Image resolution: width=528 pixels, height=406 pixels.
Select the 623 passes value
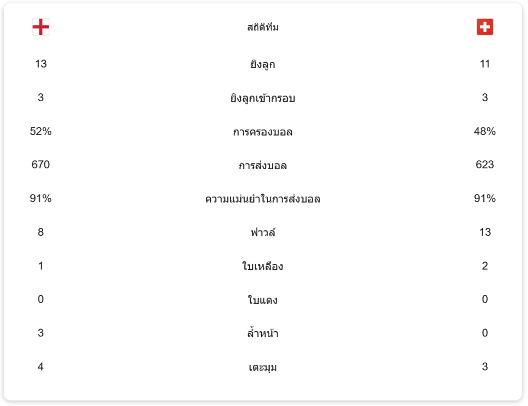[485, 165]
